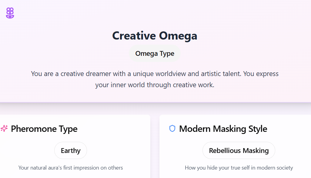Click the word "Omega" in the main title
Screen dimensions: 311x178
(x=178, y=36)
